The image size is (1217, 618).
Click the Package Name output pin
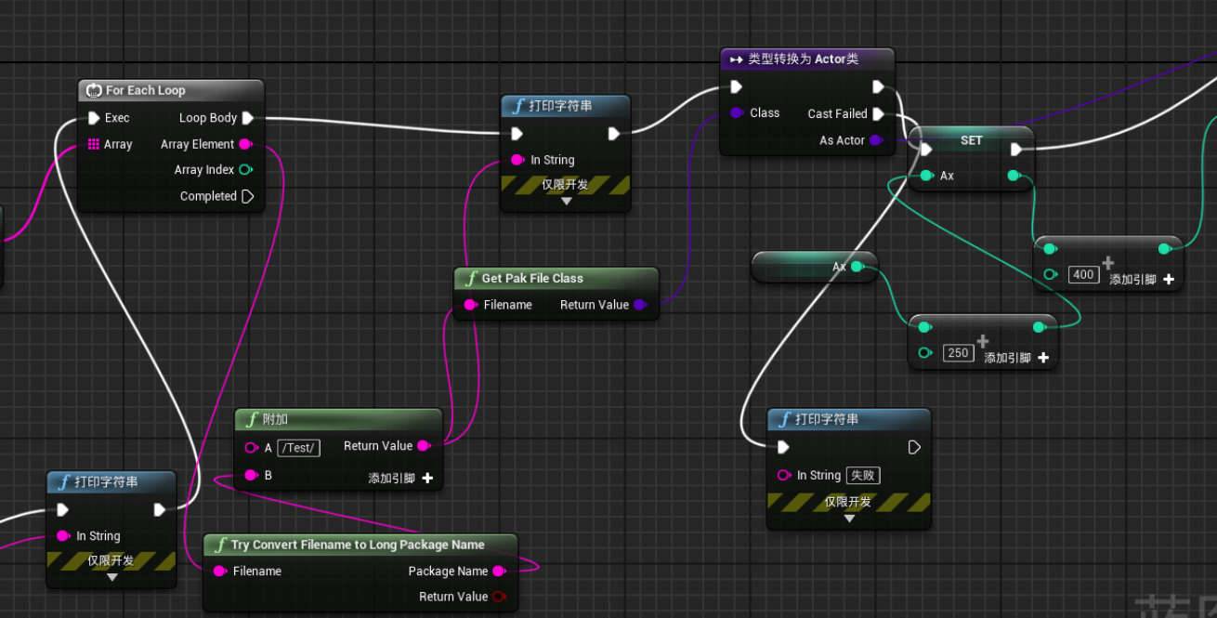tap(499, 571)
